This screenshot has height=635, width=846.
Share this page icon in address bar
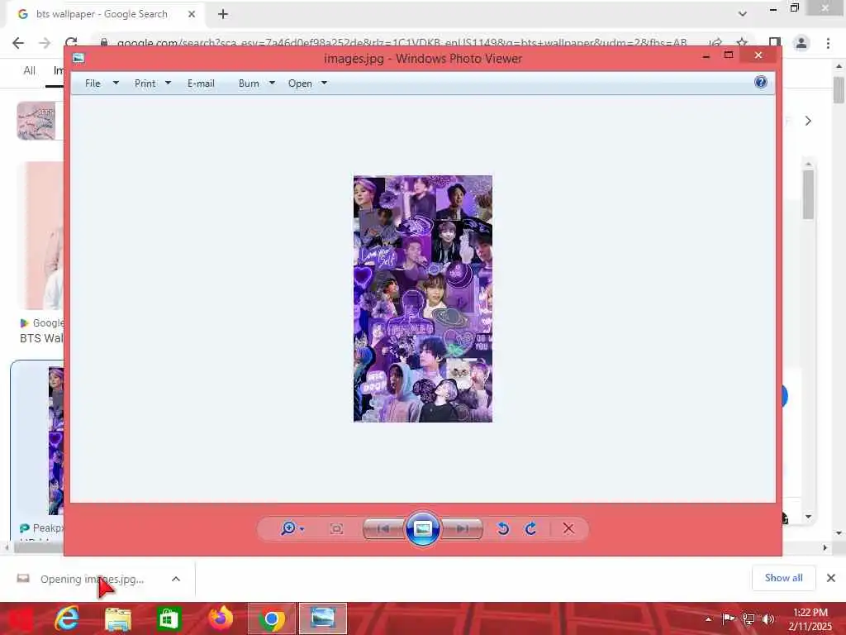[x=715, y=43]
